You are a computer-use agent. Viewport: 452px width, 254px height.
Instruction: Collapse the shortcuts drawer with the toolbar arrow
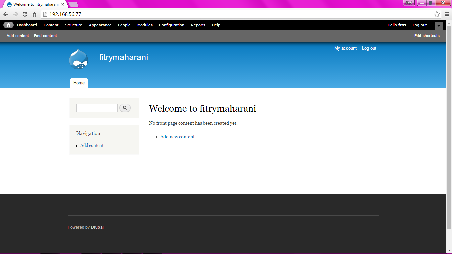439,26
